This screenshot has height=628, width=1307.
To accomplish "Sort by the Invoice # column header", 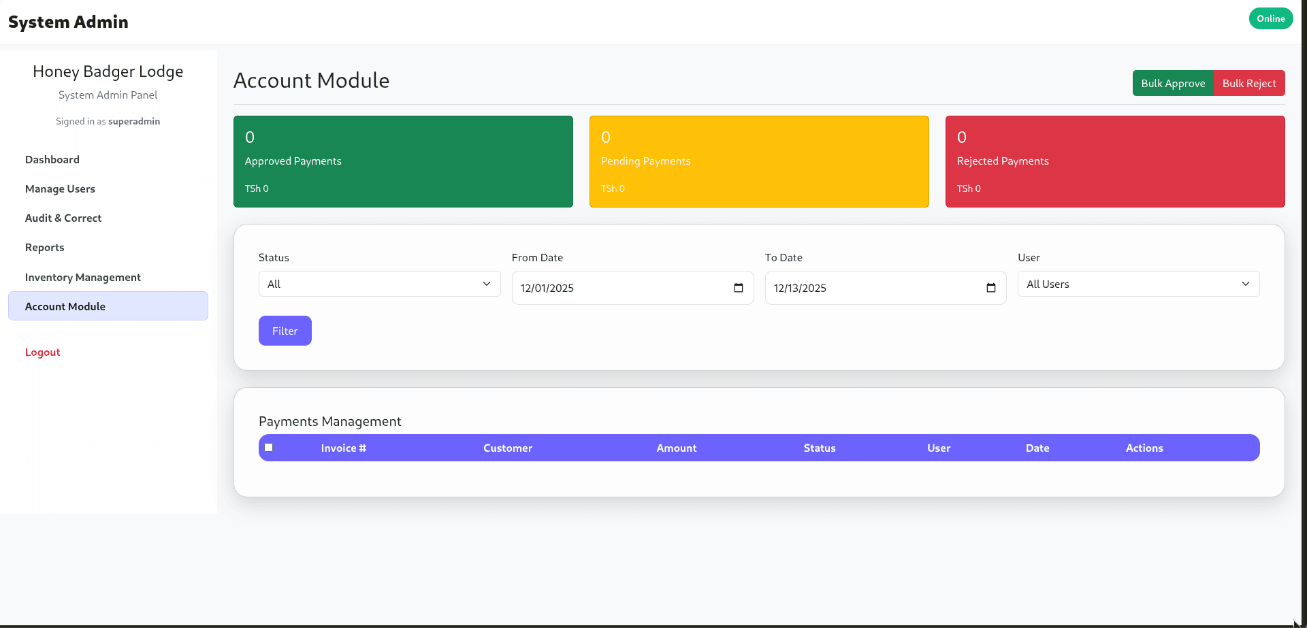I will click(343, 448).
